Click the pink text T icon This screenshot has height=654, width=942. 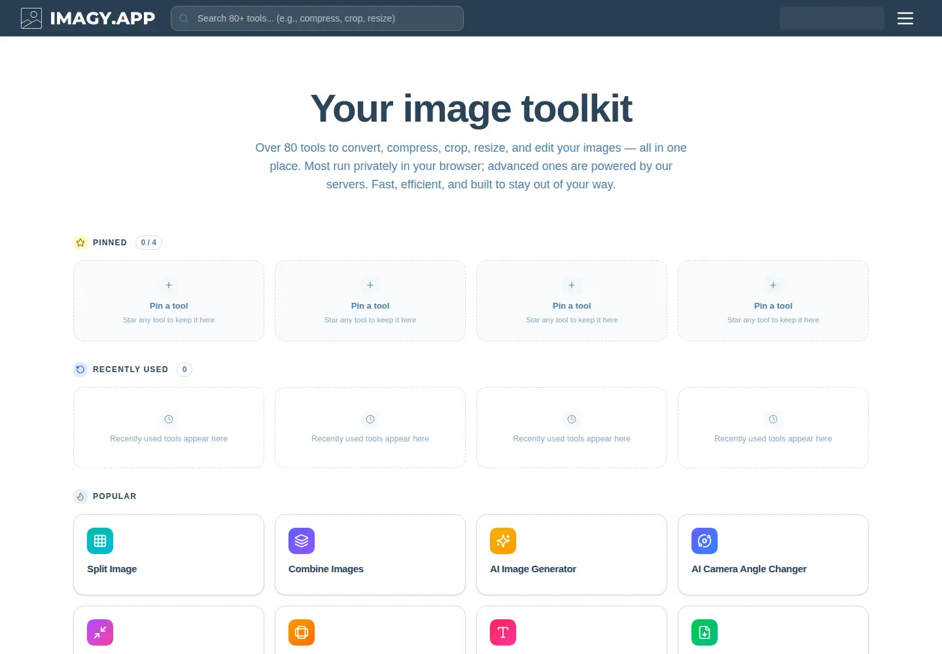[x=503, y=632]
